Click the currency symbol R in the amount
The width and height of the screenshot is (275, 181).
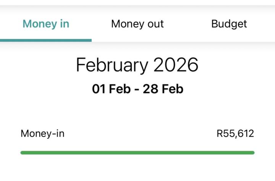point(220,134)
